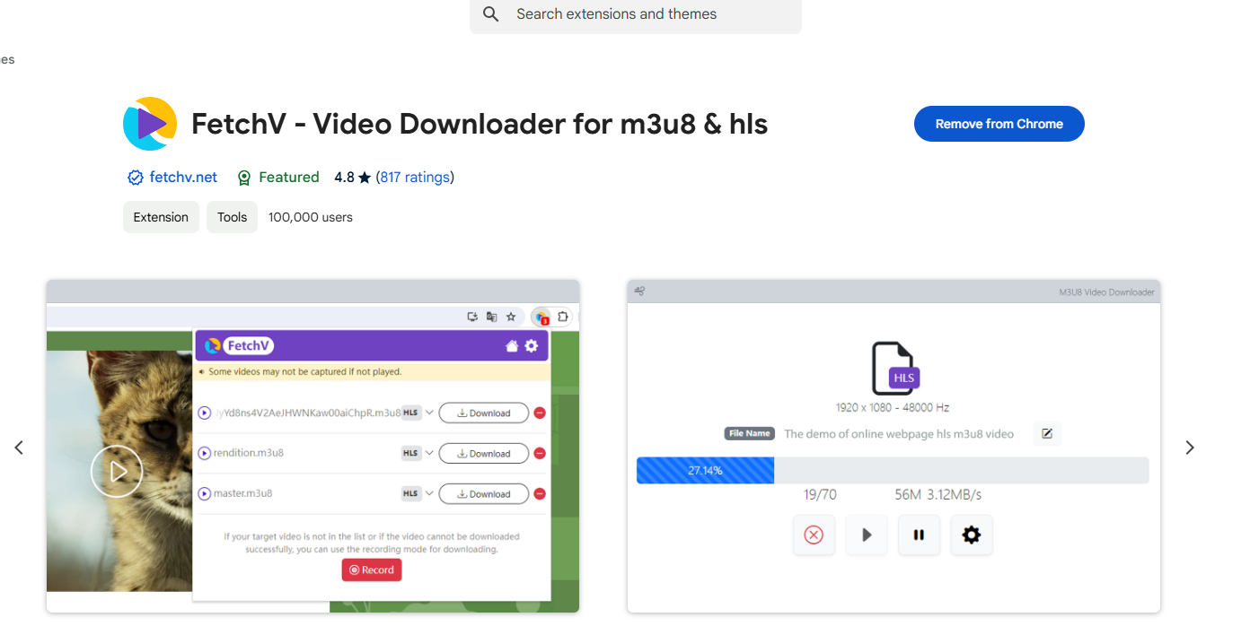The width and height of the screenshot is (1259, 626).
Task: Click Download for master.m3u8
Action: (x=483, y=494)
